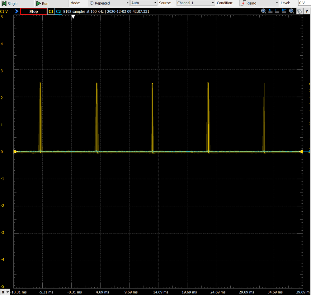Screen dimensions: 311x295
Task: Click the zoom 100% magnifier icon
Action: pyautogui.click(x=263, y=11)
